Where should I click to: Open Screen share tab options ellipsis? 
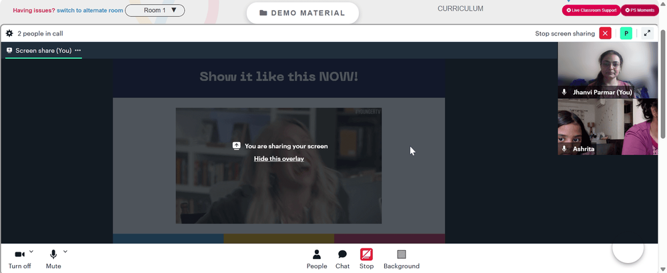click(78, 50)
